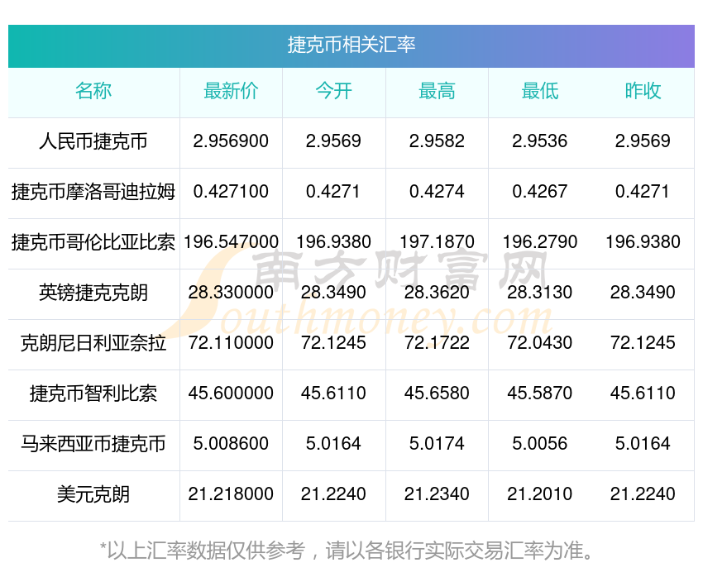This screenshot has height=577, width=703.
Task: Select the 最新价 column header
Action: [x=231, y=91]
